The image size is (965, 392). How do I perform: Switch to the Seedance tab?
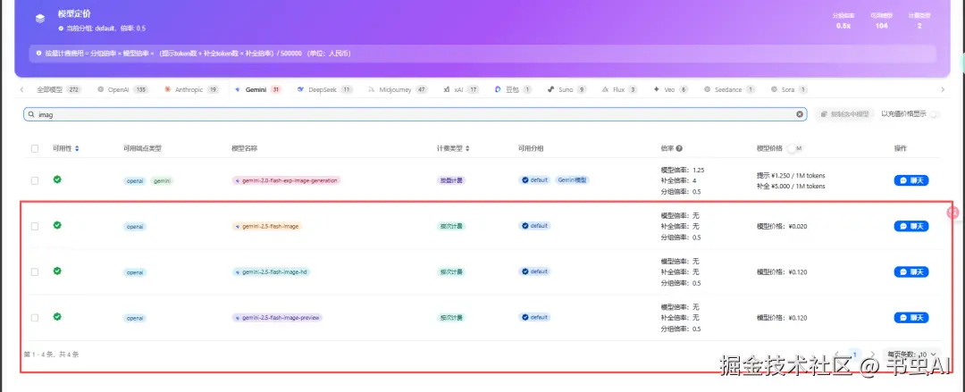click(x=729, y=89)
